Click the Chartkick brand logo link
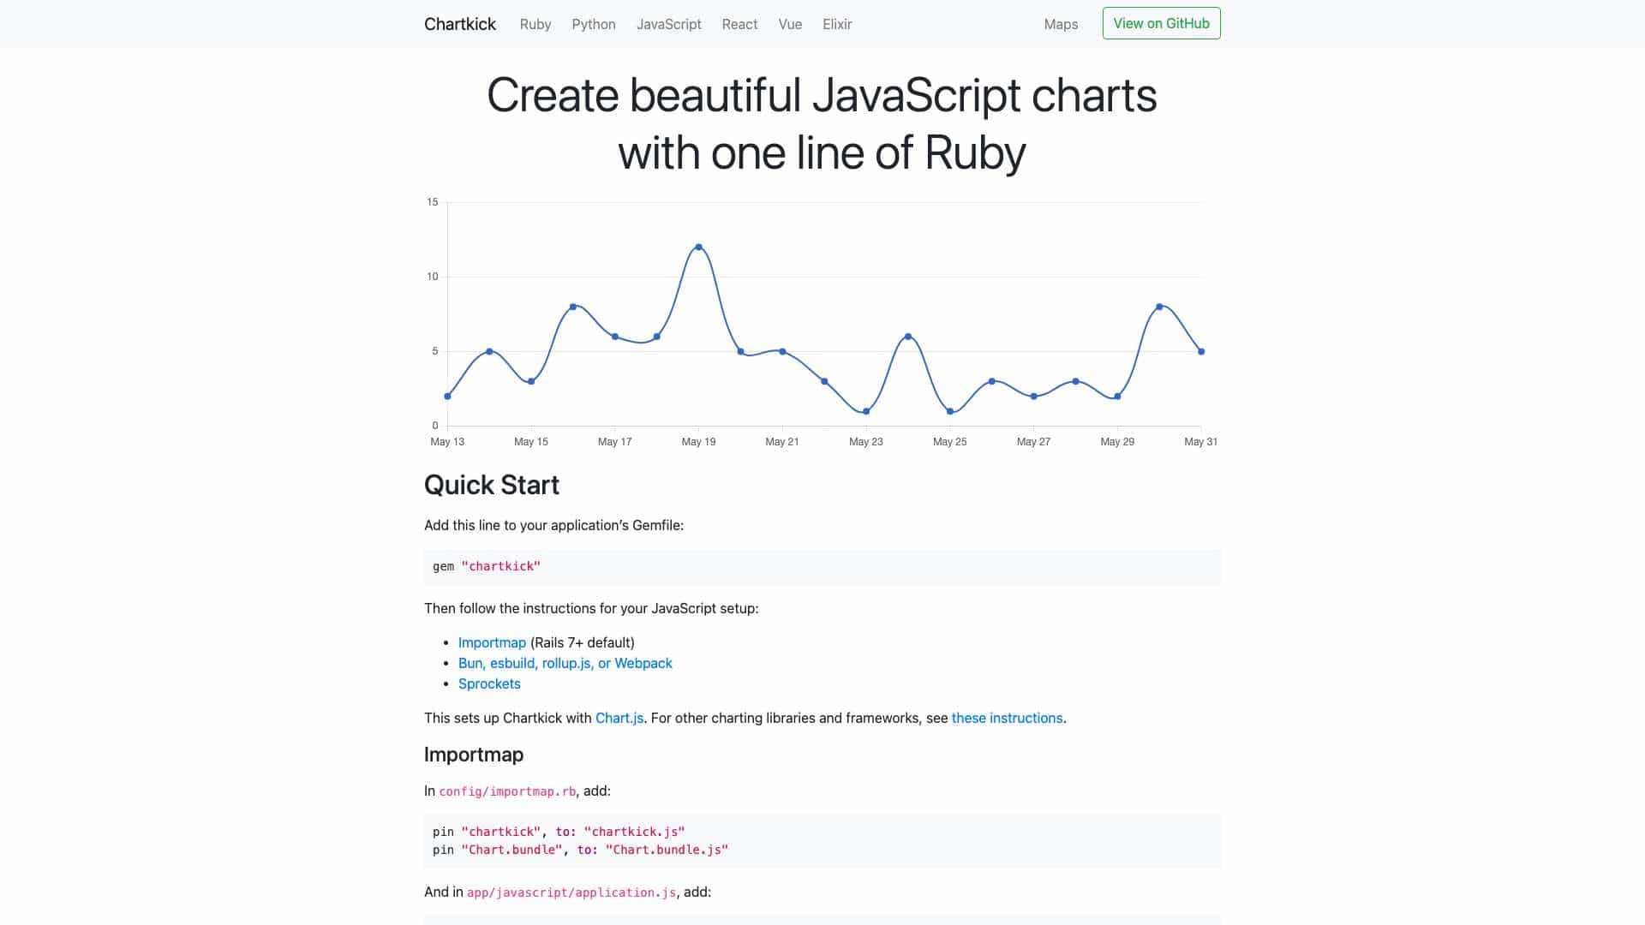 (x=460, y=24)
